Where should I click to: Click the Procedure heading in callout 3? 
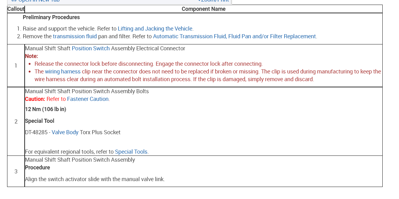coord(37,168)
